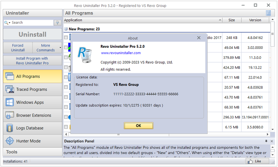Click the program list scroll-up arrow
The width and height of the screenshot is (278, 167).
pos(272,19)
